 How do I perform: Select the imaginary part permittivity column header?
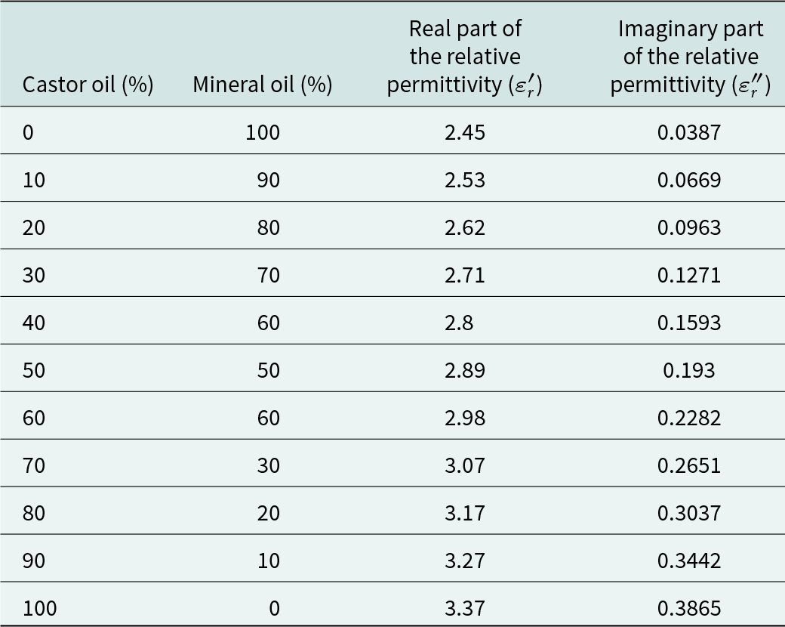(689, 57)
